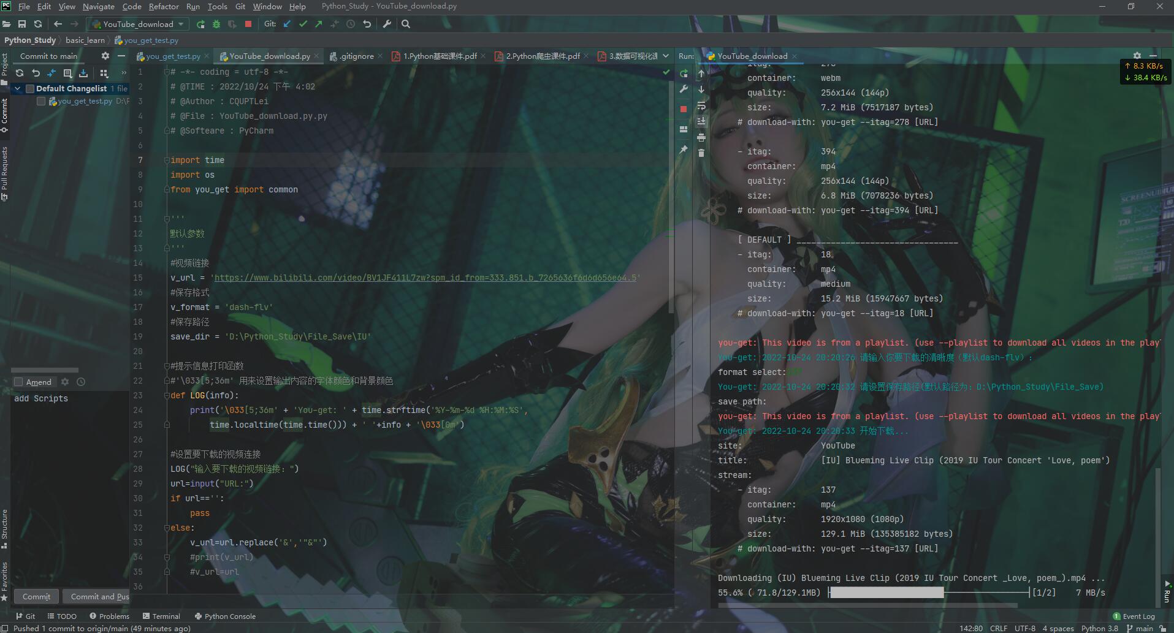
Task: Rerun YouTube_download with green run icon
Action: pyautogui.click(x=200, y=24)
